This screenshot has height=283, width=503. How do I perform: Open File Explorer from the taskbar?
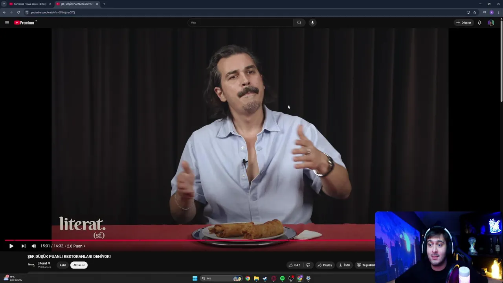point(256,278)
